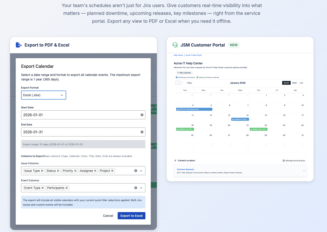327x232 pixels.
Task: Expand the Issue Columns dropdown arrow
Action: 141,171
